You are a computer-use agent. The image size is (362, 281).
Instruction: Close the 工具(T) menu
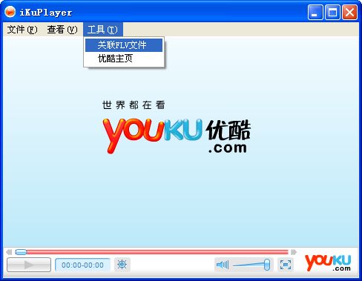103,30
